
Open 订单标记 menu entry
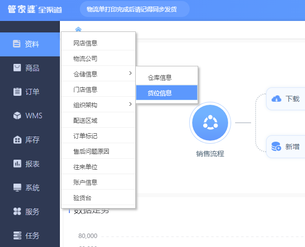[98, 136]
